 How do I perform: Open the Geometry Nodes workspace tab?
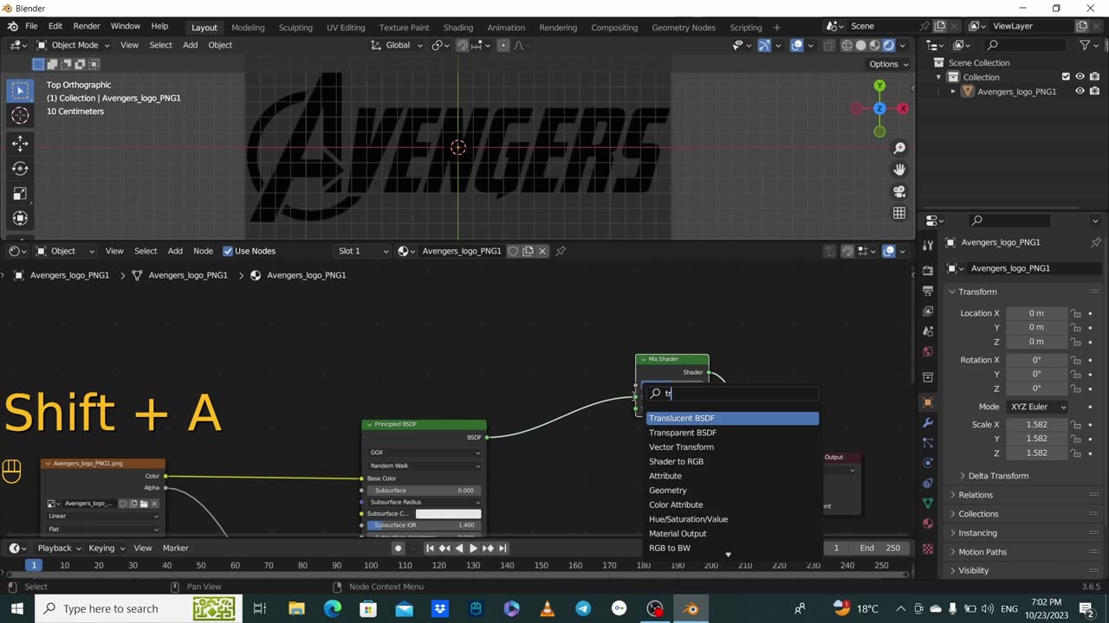[x=684, y=27]
